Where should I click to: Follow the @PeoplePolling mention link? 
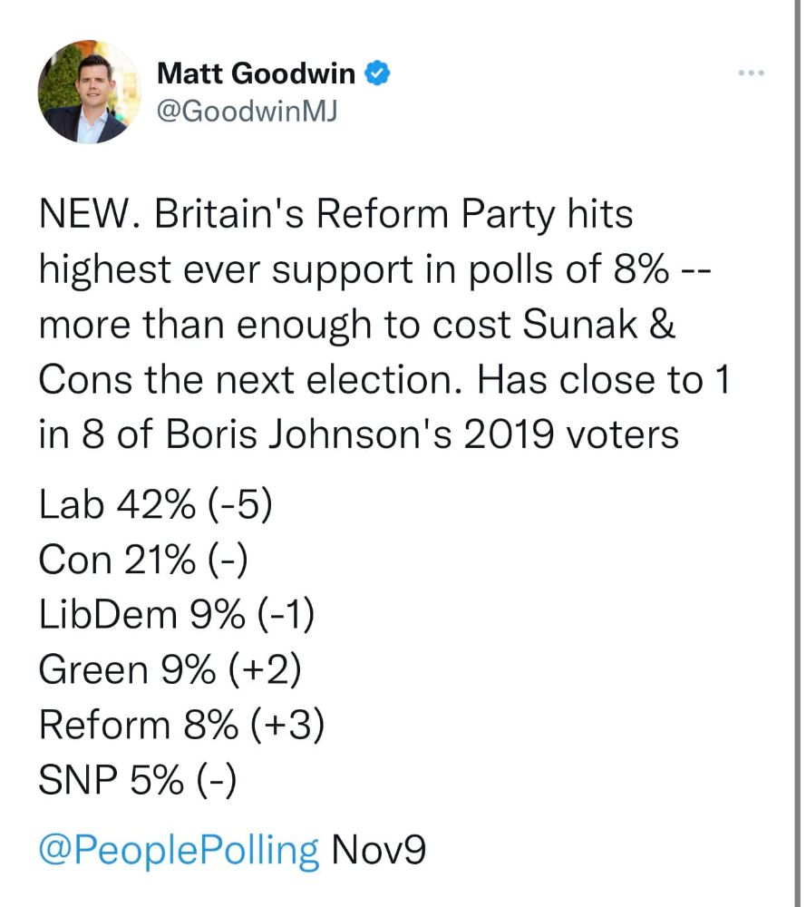click(x=179, y=850)
